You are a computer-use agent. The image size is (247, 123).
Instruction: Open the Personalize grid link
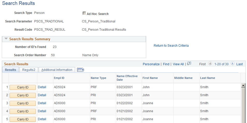point(151,64)
